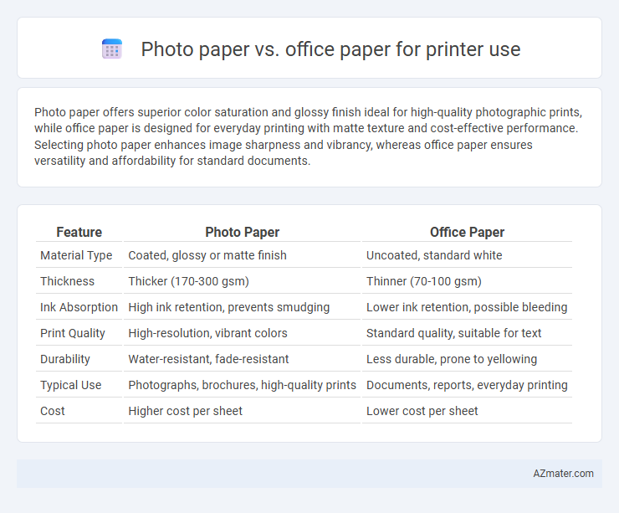Click the AZmater.com footer link
The image size is (619, 513).
coord(563,473)
